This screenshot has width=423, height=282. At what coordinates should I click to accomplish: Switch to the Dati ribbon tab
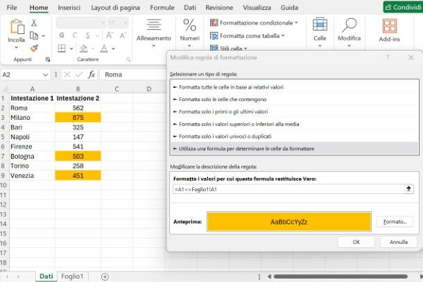point(190,8)
